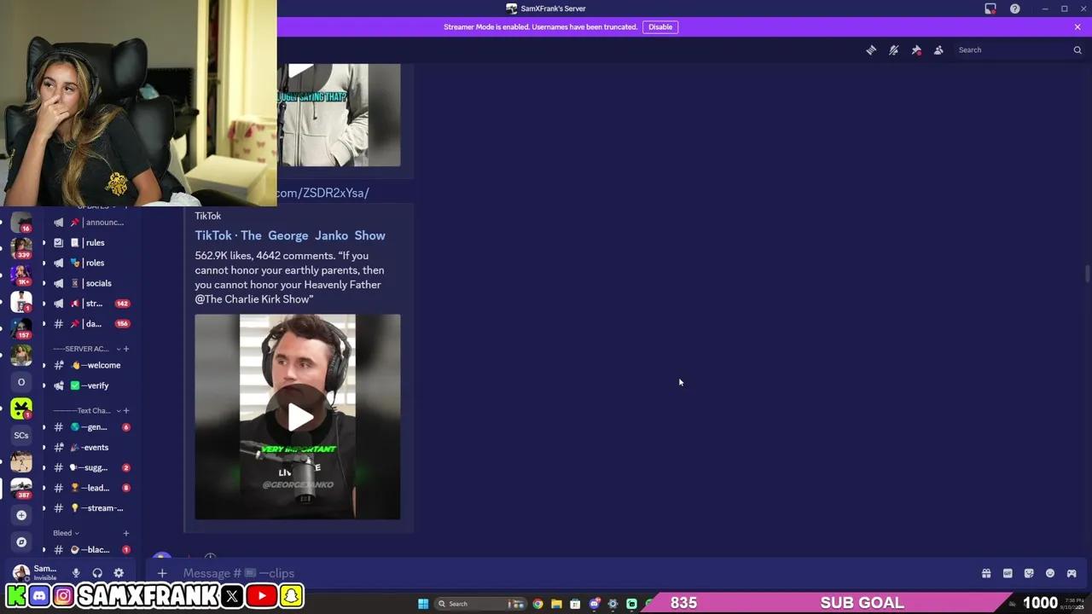Screen dimensions: 1092x614
Task: Open pinned messages pin icon
Action: click(916, 50)
